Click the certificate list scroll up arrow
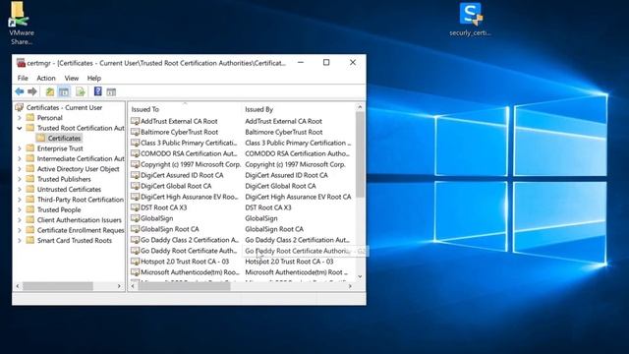Image resolution: width=629 pixels, height=354 pixels. [x=360, y=107]
